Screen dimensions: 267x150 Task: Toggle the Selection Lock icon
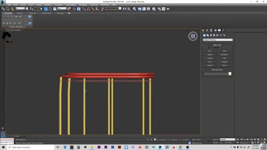pyautogui.click(x=151, y=140)
